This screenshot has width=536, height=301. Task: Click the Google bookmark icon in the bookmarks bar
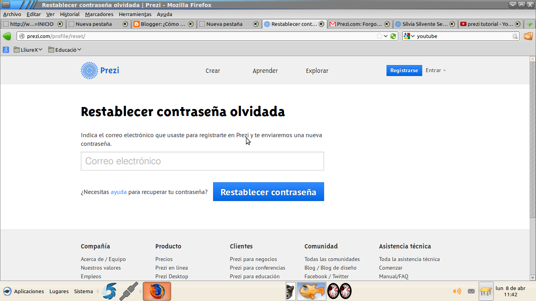click(x=6, y=50)
